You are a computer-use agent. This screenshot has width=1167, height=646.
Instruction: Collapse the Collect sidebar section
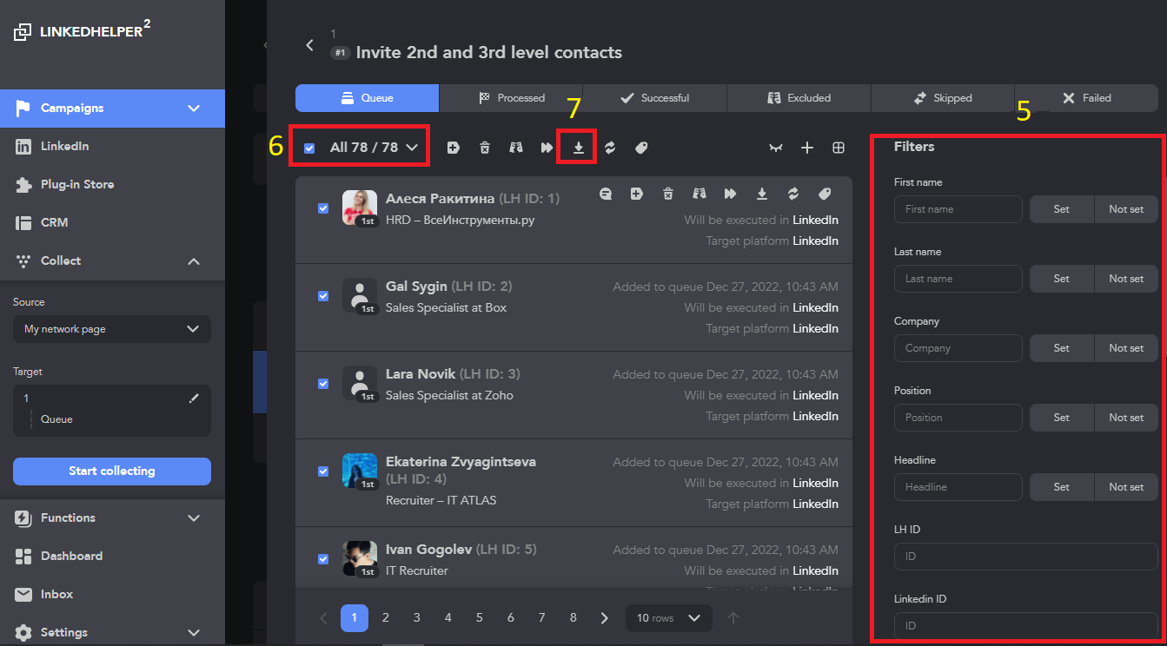tap(194, 261)
